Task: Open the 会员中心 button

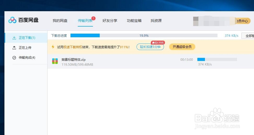Action: click(x=243, y=21)
